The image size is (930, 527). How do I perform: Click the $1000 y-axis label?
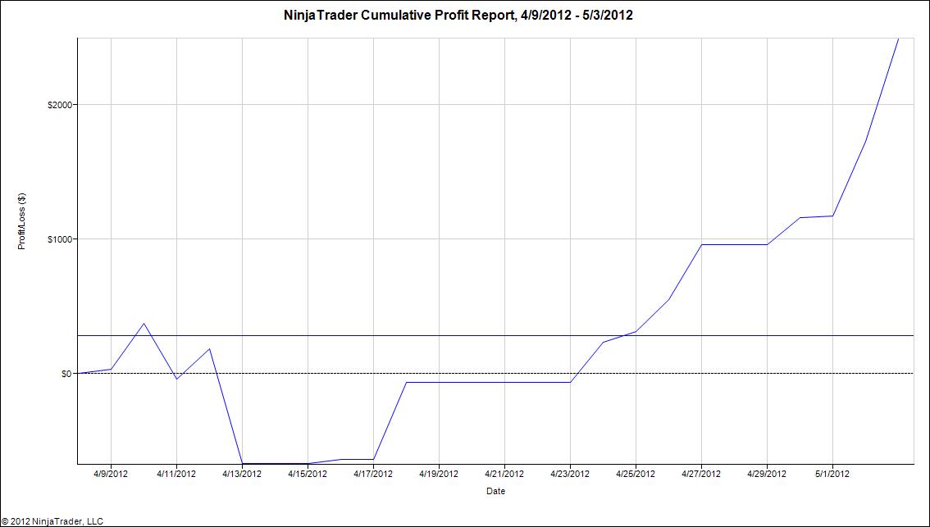coord(59,239)
